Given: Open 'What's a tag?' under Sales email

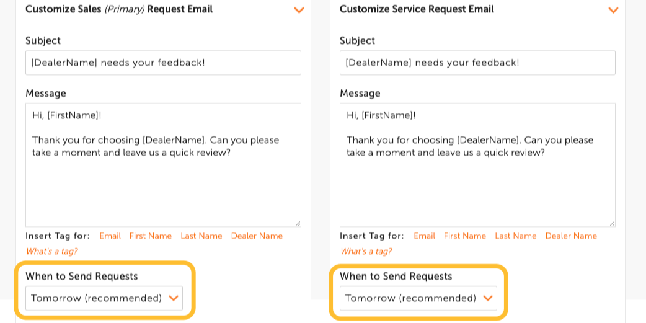Looking at the screenshot, I should [x=51, y=252].
